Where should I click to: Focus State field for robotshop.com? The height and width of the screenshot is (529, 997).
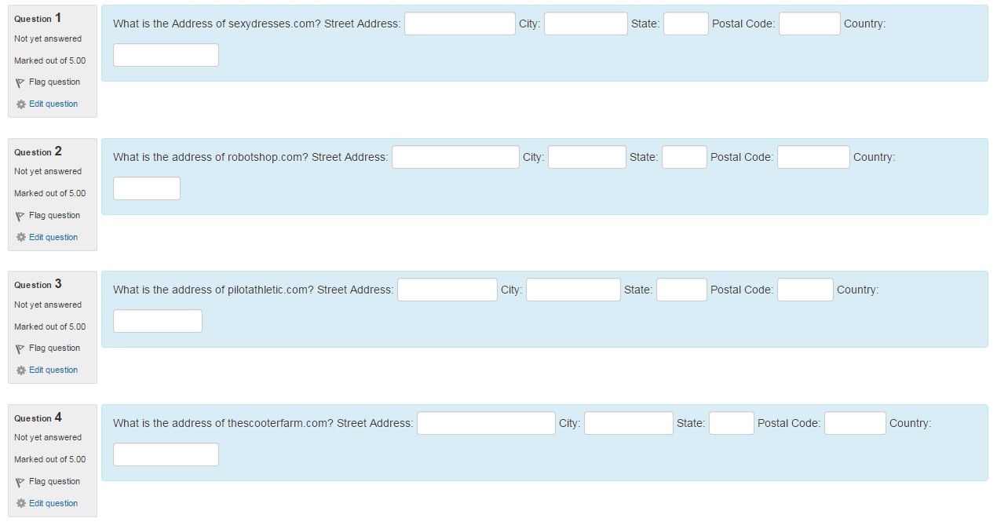(x=685, y=157)
